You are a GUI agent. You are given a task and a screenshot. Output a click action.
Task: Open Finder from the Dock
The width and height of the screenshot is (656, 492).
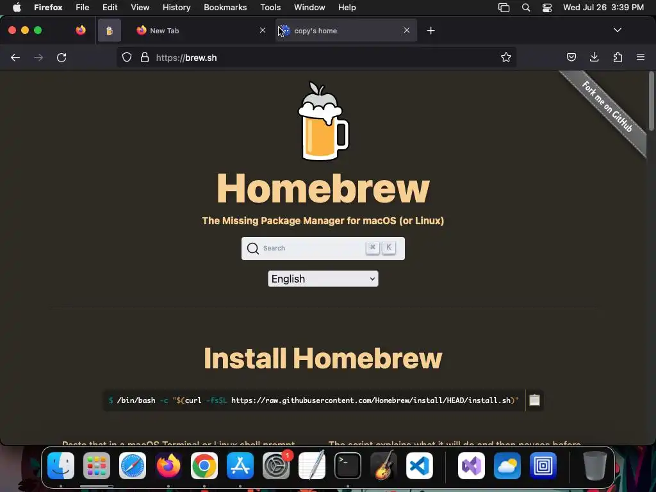click(61, 466)
